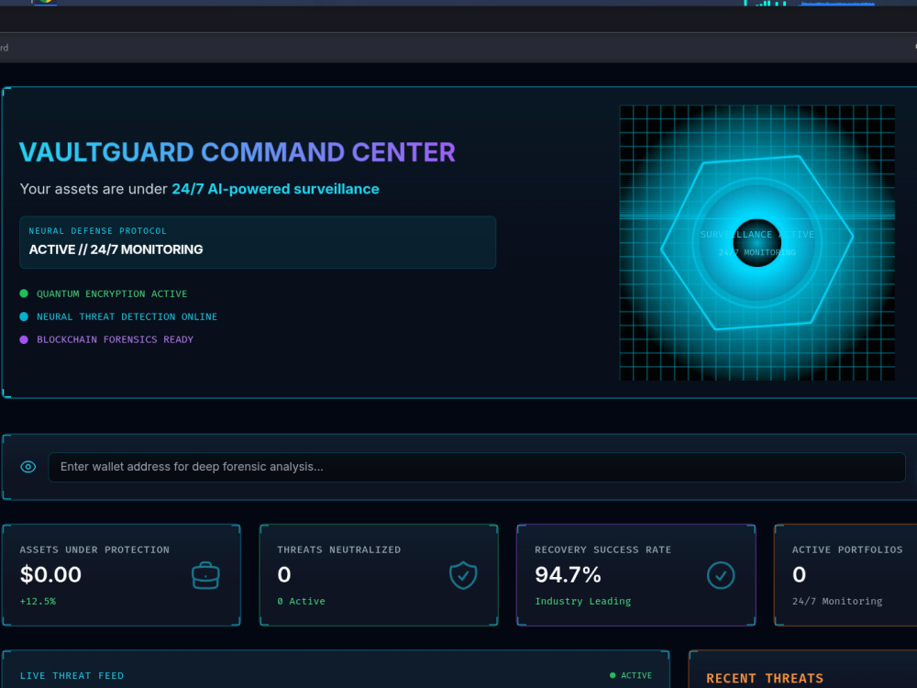Click the eye icon beside wallet input
The height and width of the screenshot is (688, 917).
point(28,467)
